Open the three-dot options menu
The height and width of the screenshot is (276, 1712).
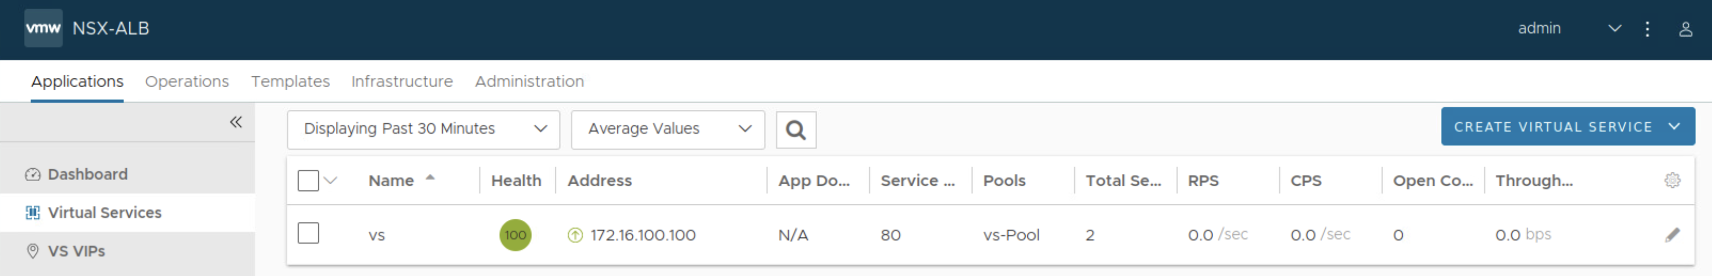click(1647, 29)
